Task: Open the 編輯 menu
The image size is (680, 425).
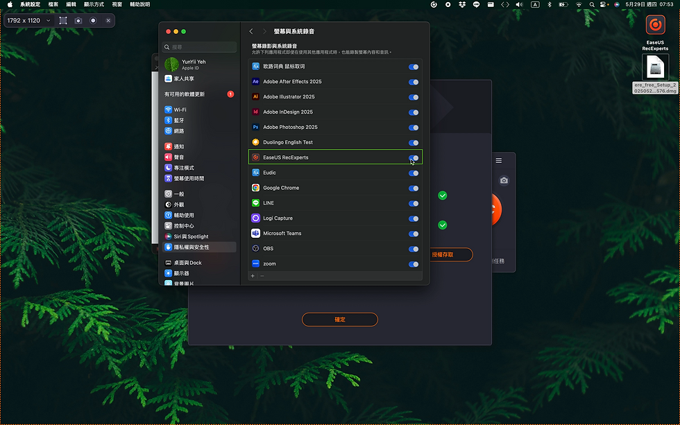Action: point(71,4)
